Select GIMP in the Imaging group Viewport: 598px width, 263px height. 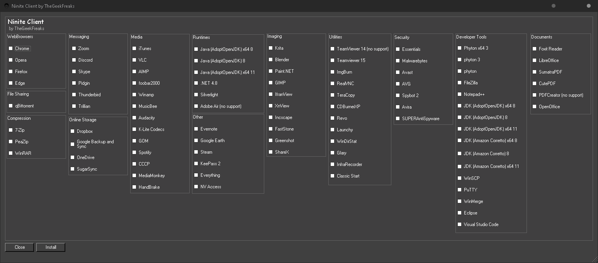click(271, 83)
